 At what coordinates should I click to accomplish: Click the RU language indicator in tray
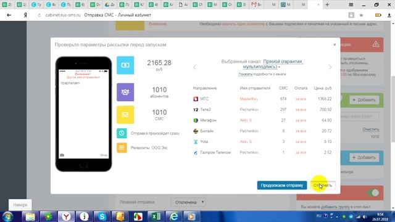click(x=318, y=216)
